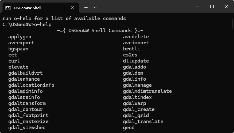Click the gdalinfo command in the list
This screenshot has width=234, height=133.
(x=135, y=79)
